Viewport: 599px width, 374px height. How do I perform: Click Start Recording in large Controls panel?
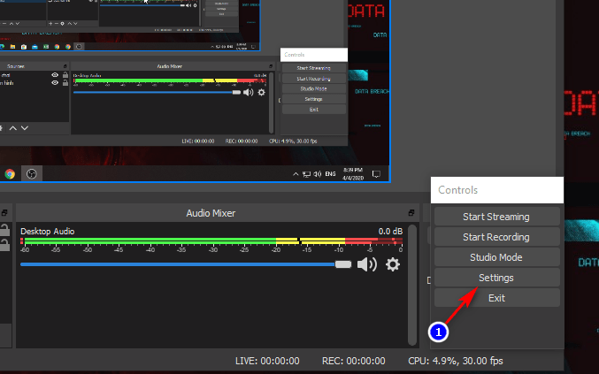[496, 237]
